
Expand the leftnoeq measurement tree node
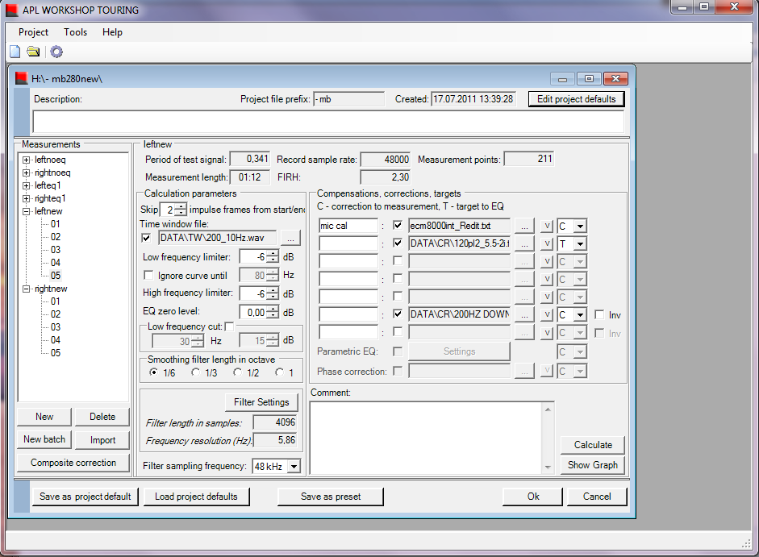click(x=27, y=160)
